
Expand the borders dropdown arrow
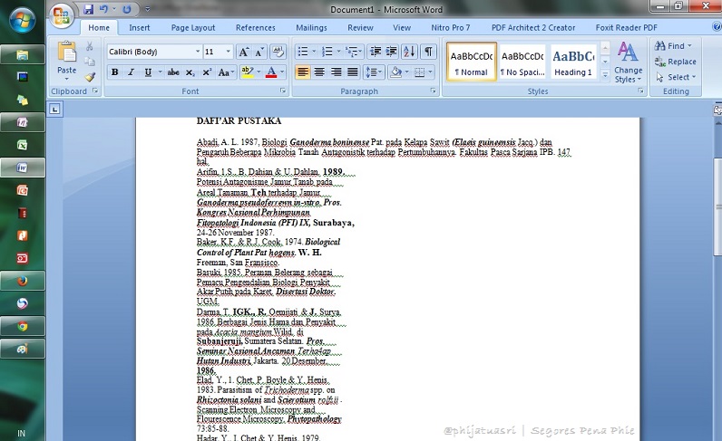pyautogui.click(x=431, y=72)
